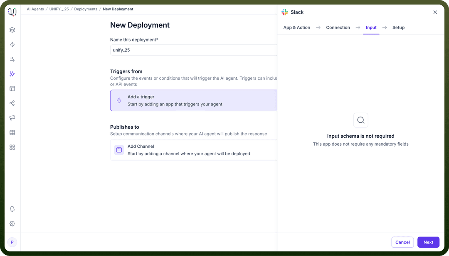Viewport: 449px width, 256px height.
Task: Click the channel icon in Add Channel
Action: (x=119, y=150)
